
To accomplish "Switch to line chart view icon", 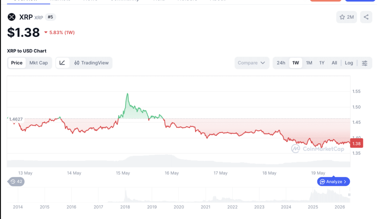I will [62, 63].
